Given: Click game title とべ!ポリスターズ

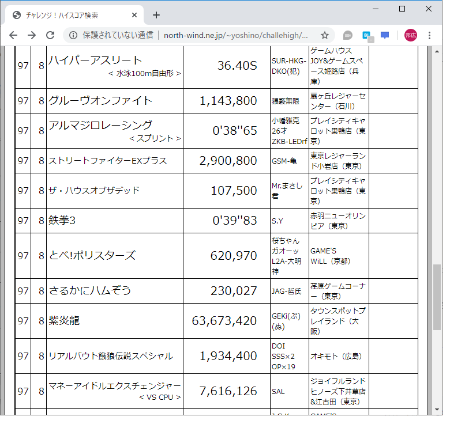Looking at the screenshot, I should click(x=92, y=256).
